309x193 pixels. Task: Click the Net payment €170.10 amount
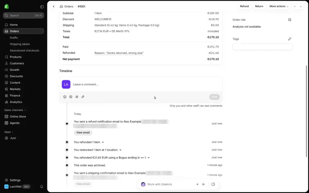tap(213, 59)
